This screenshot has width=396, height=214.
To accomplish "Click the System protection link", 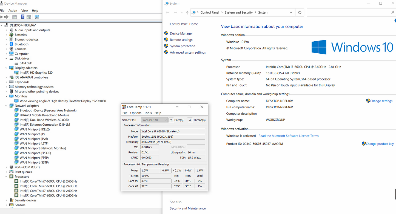I will (x=183, y=46).
